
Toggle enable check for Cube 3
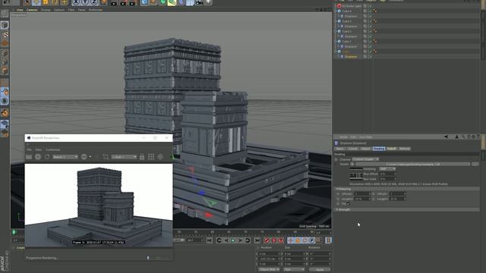tap(370, 21)
